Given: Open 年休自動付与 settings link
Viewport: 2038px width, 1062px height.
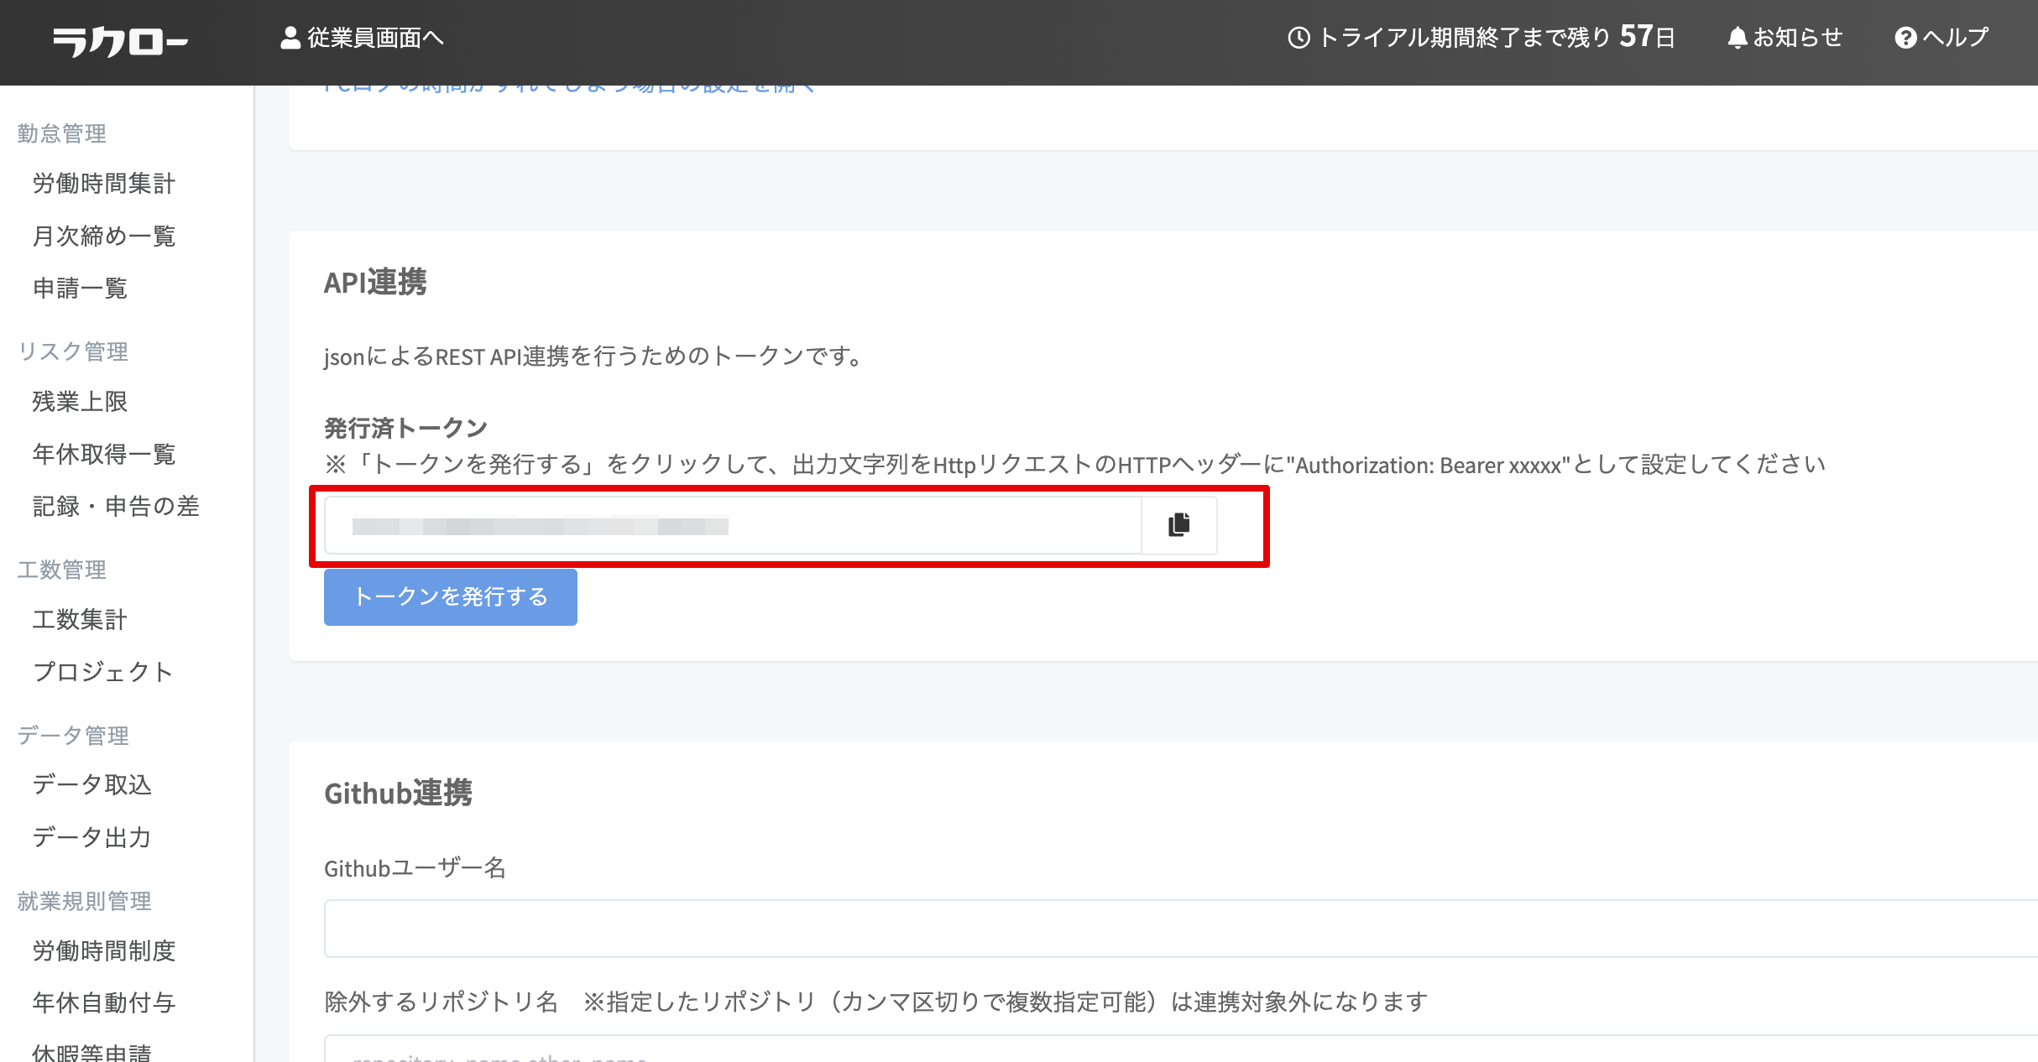Looking at the screenshot, I should pyautogui.click(x=104, y=1003).
